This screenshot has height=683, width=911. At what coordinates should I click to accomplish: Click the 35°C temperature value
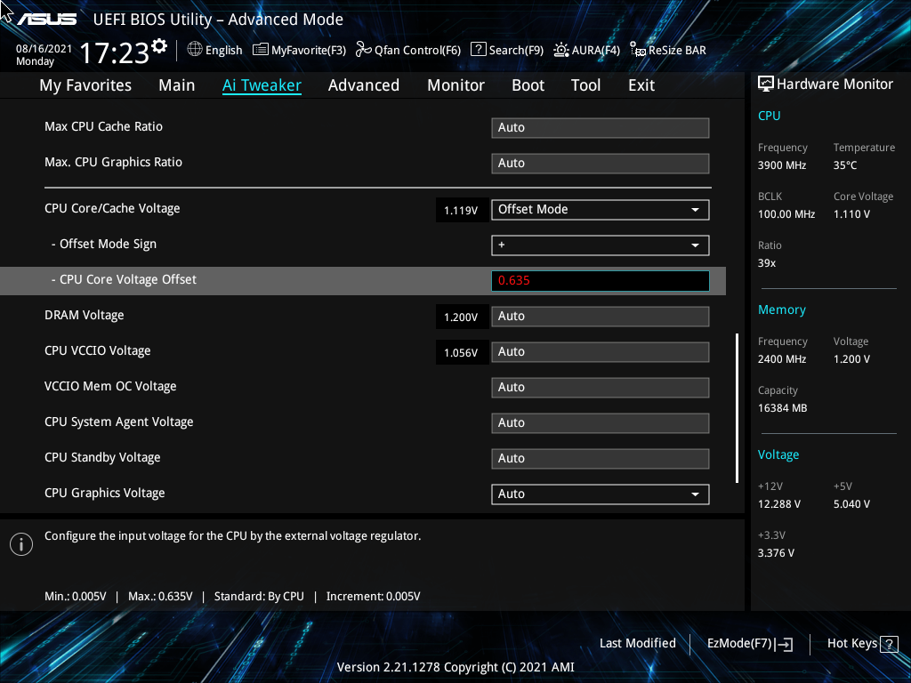click(x=845, y=165)
